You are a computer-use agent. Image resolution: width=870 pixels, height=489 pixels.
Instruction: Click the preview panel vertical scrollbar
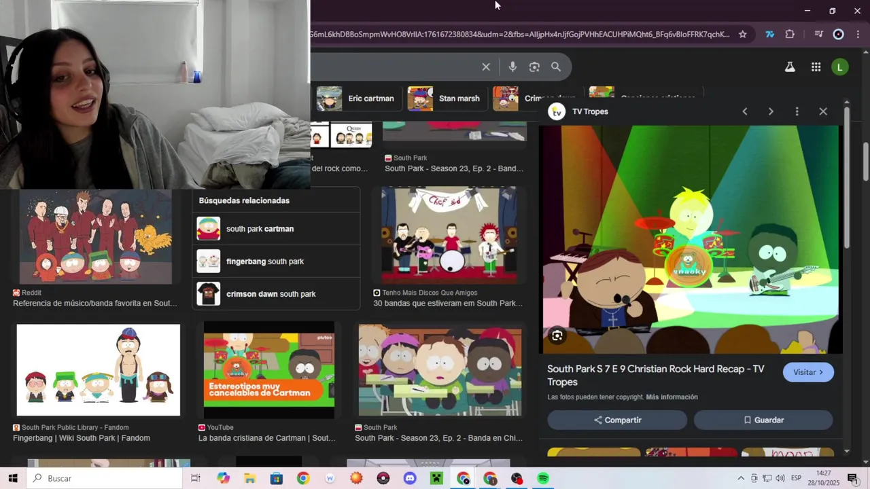847,177
